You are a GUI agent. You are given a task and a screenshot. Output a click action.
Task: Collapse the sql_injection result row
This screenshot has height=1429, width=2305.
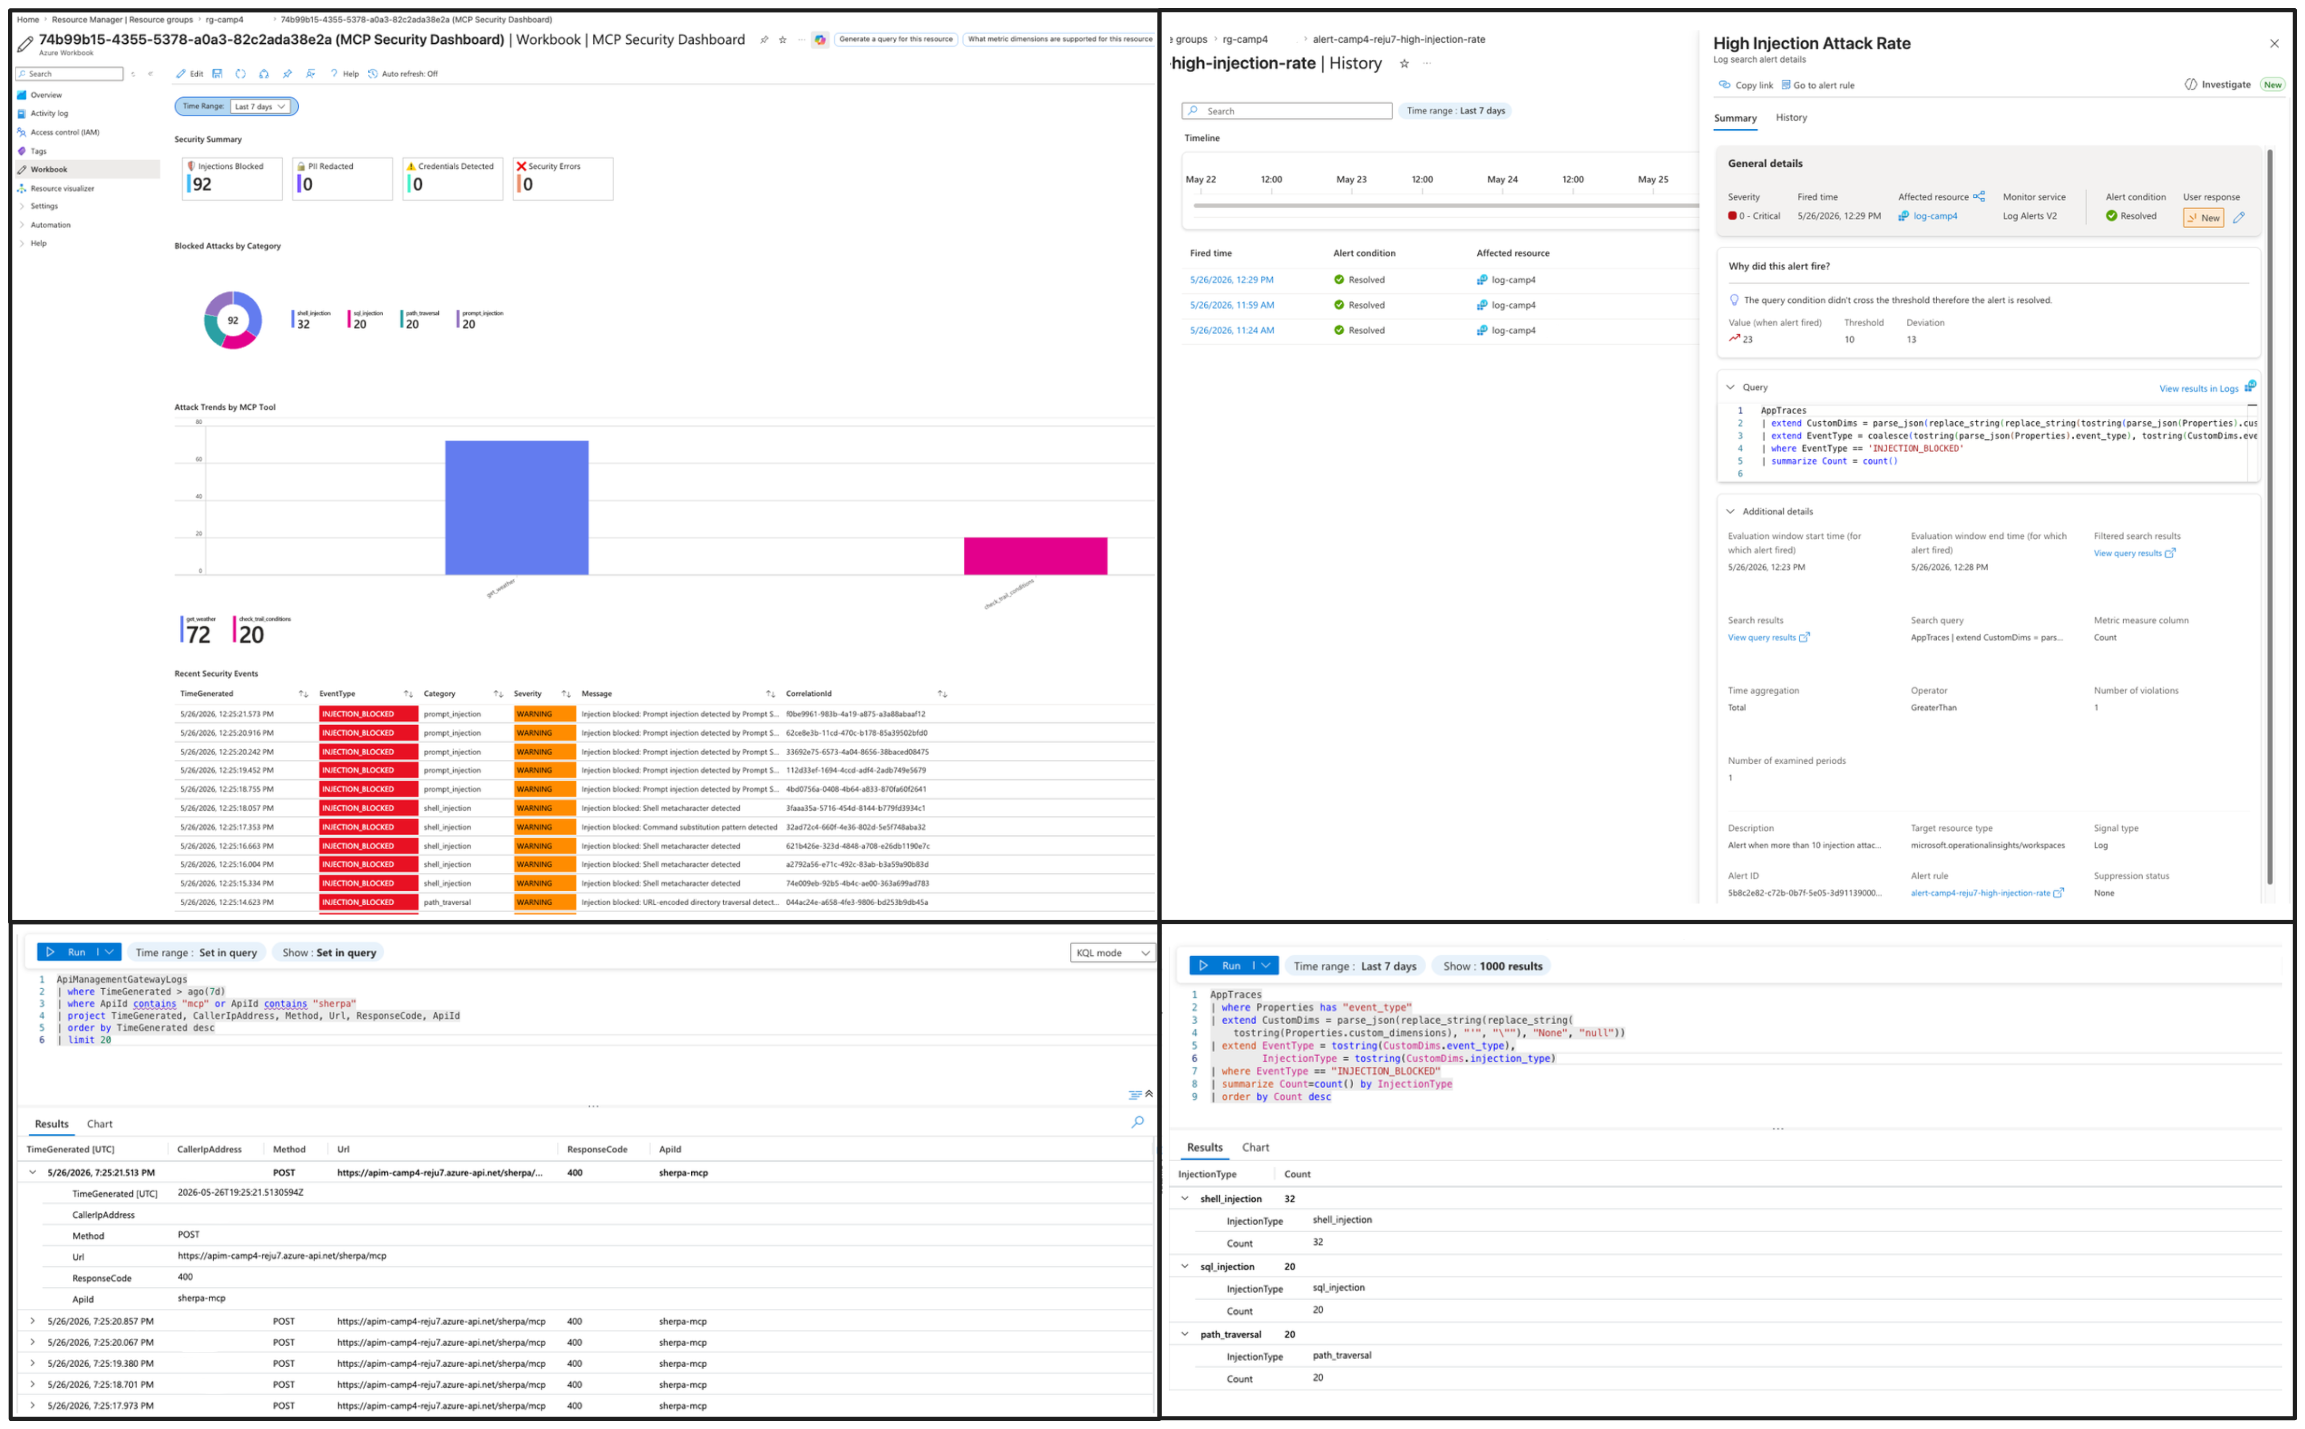pyautogui.click(x=1185, y=1266)
